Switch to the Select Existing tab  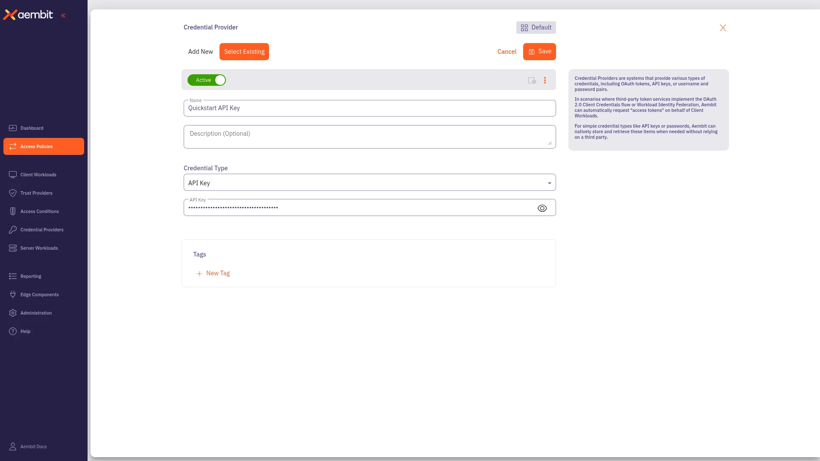[244, 52]
